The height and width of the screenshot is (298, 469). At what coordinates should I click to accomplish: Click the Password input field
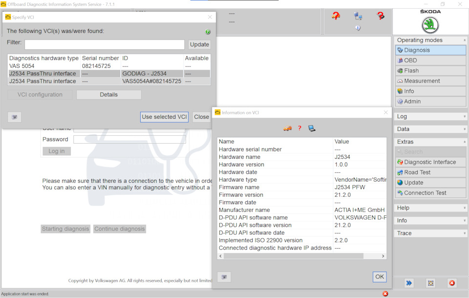coord(129,139)
